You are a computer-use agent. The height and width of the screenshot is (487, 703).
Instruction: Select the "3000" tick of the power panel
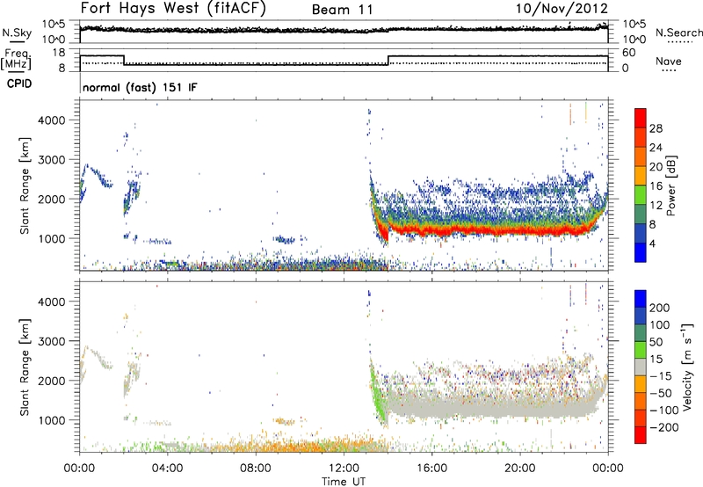(x=51, y=160)
